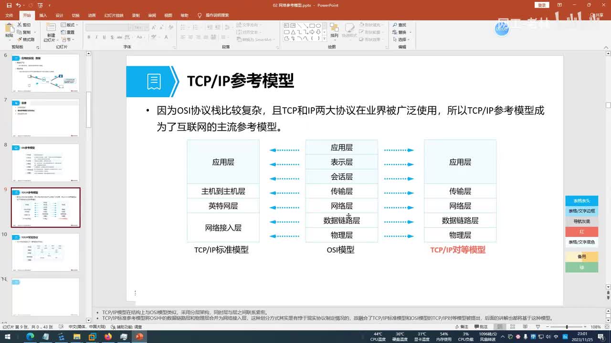This screenshot has width=611, height=343.
Task: Click the TCP/IP对等模型 red label
Action: click(x=458, y=250)
